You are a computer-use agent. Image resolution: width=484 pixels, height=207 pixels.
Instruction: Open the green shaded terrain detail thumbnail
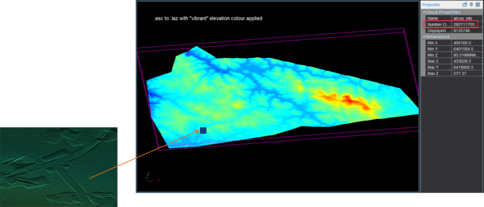(59, 167)
